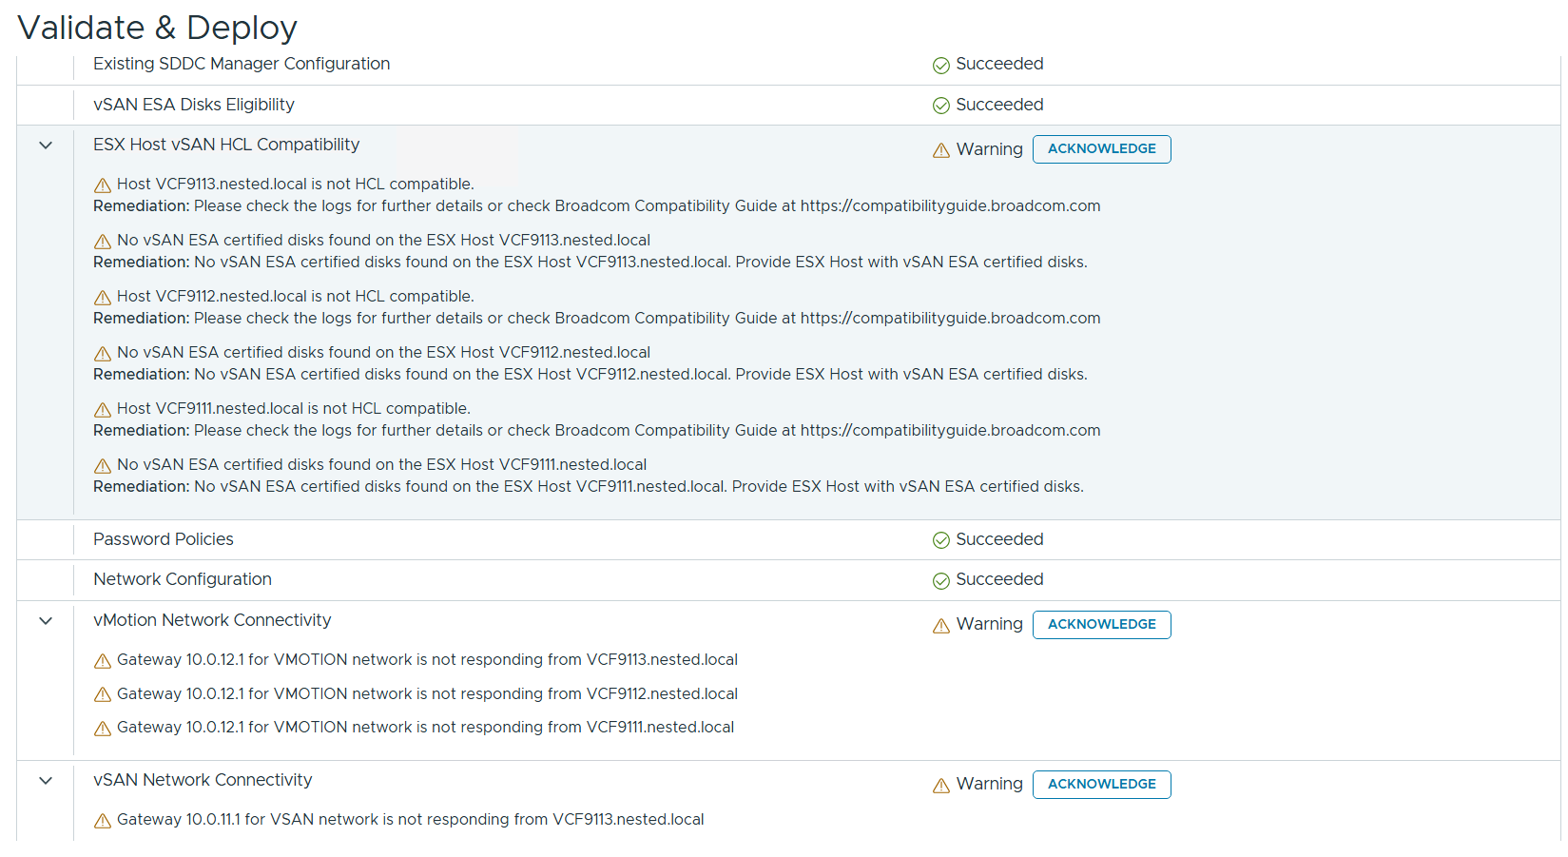Screen dimensions: 1568x857
Task: Acknowledge the vMotion Network Connectivity warning
Action: (x=1101, y=625)
